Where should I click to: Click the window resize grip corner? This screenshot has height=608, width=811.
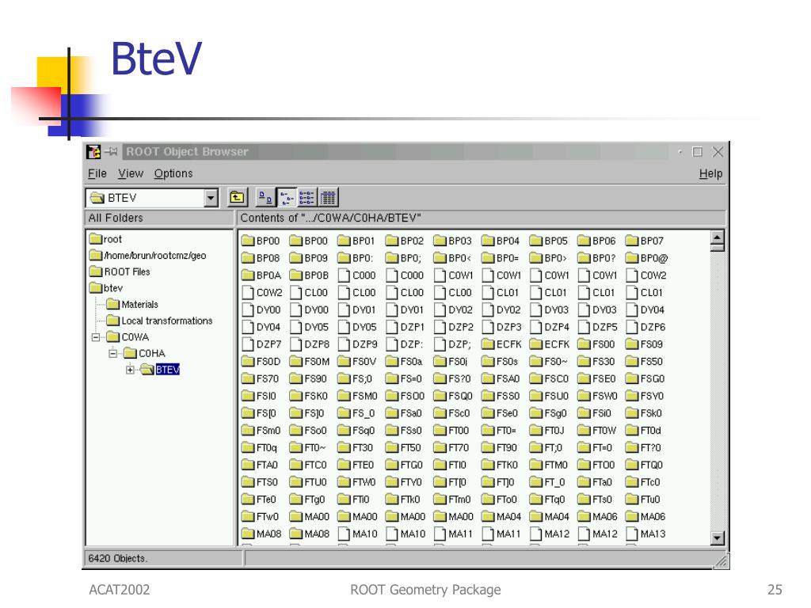click(721, 561)
